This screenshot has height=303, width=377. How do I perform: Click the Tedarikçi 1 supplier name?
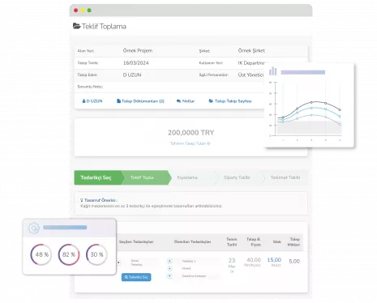pyautogui.click(x=189, y=261)
